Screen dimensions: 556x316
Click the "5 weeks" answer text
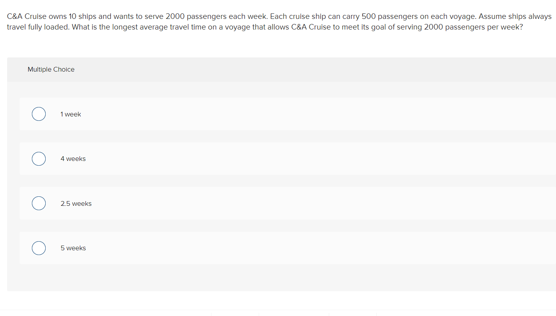tap(73, 248)
